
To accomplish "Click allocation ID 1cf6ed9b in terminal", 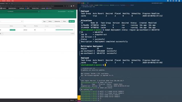I will (x=85, y=25).
